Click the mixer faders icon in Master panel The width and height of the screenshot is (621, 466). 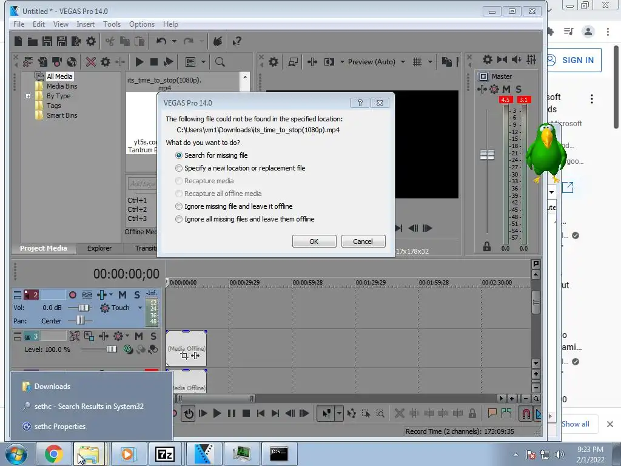click(x=531, y=60)
